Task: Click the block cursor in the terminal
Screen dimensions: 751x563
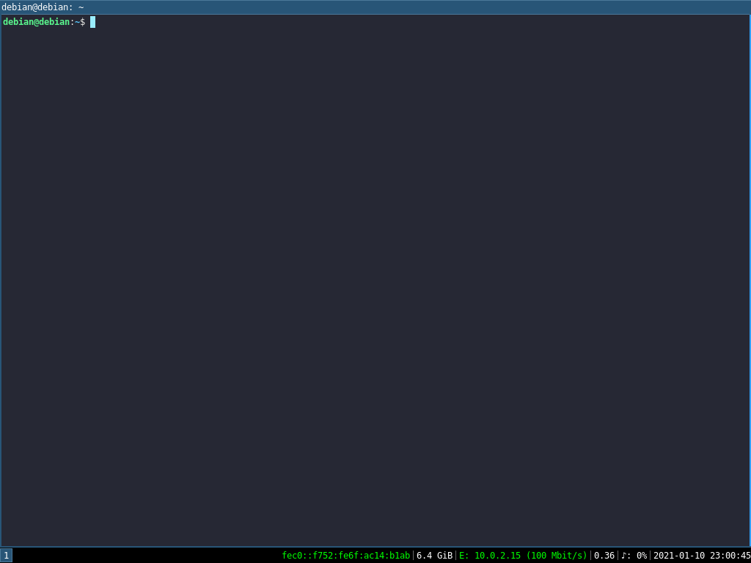Action: click(x=92, y=22)
